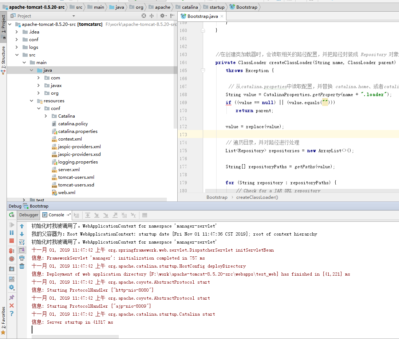Viewport: 399px width, 339px height.
Task: Expand the .idea folder
Action: [x=16, y=32]
